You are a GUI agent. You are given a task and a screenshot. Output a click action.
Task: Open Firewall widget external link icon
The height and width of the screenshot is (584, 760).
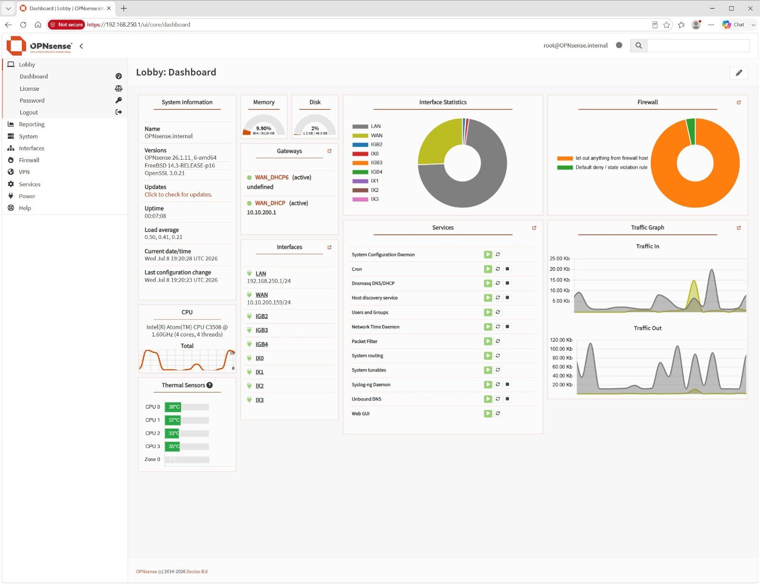pyautogui.click(x=739, y=103)
